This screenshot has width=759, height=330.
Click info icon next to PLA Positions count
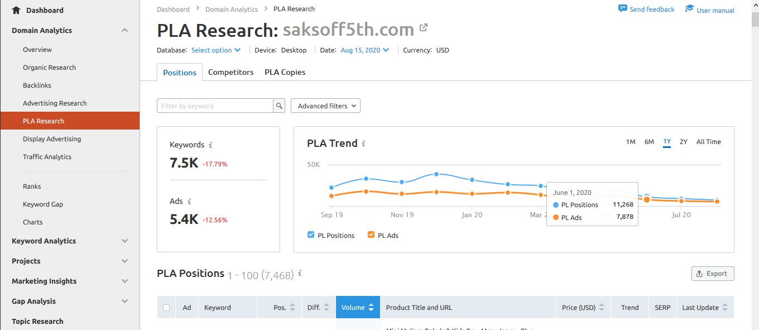[x=300, y=274]
